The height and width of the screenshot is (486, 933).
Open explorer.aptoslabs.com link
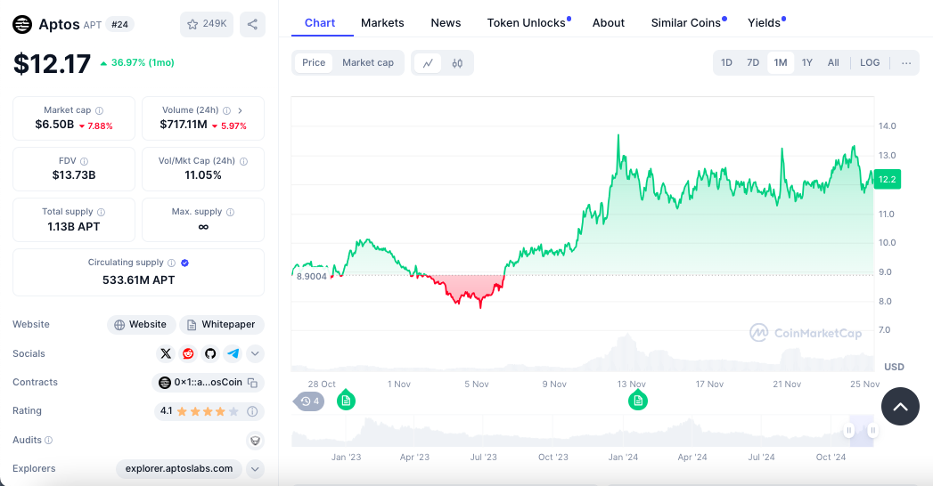tap(178, 469)
